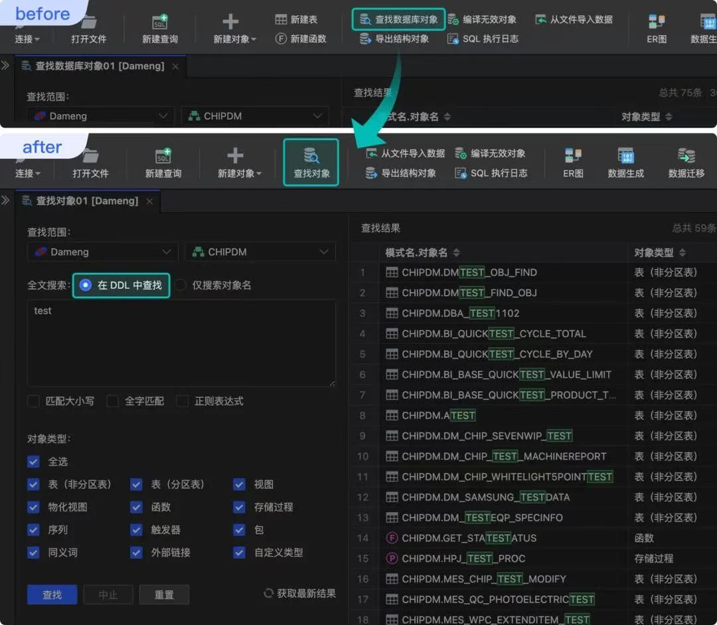Click 导出结构对象 in before toolbar
This screenshot has width=717, height=625.
(x=394, y=39)
